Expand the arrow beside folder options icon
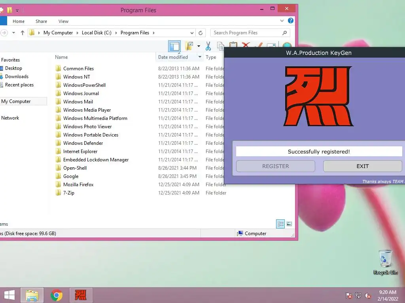The width and height of the screenshot is (405, 303). (199, 46)
